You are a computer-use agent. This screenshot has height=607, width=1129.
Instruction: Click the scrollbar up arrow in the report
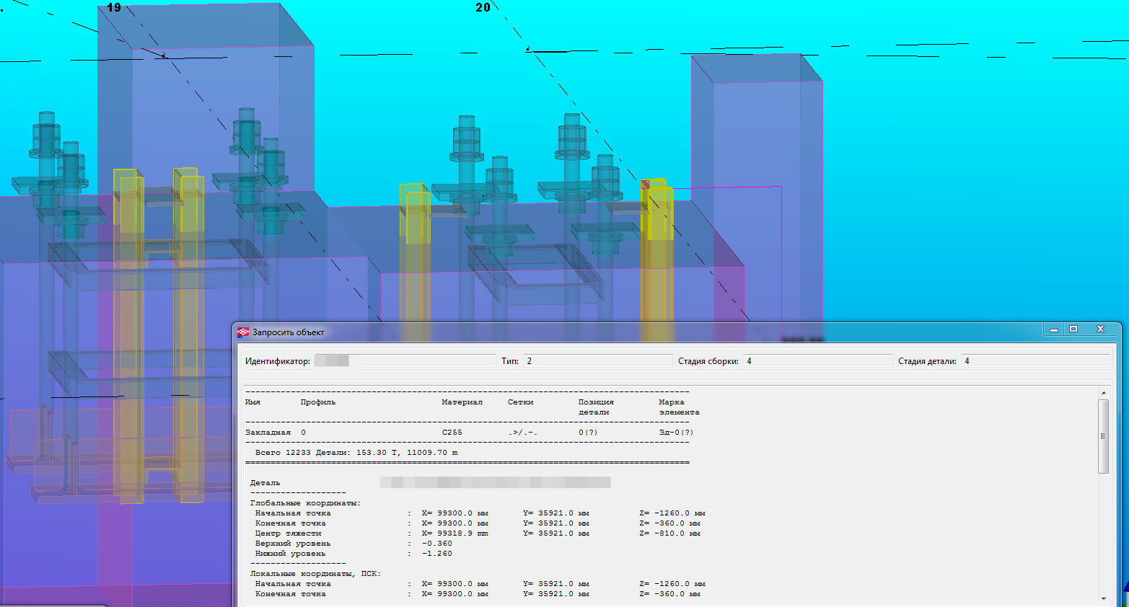tap(1103, 393)
